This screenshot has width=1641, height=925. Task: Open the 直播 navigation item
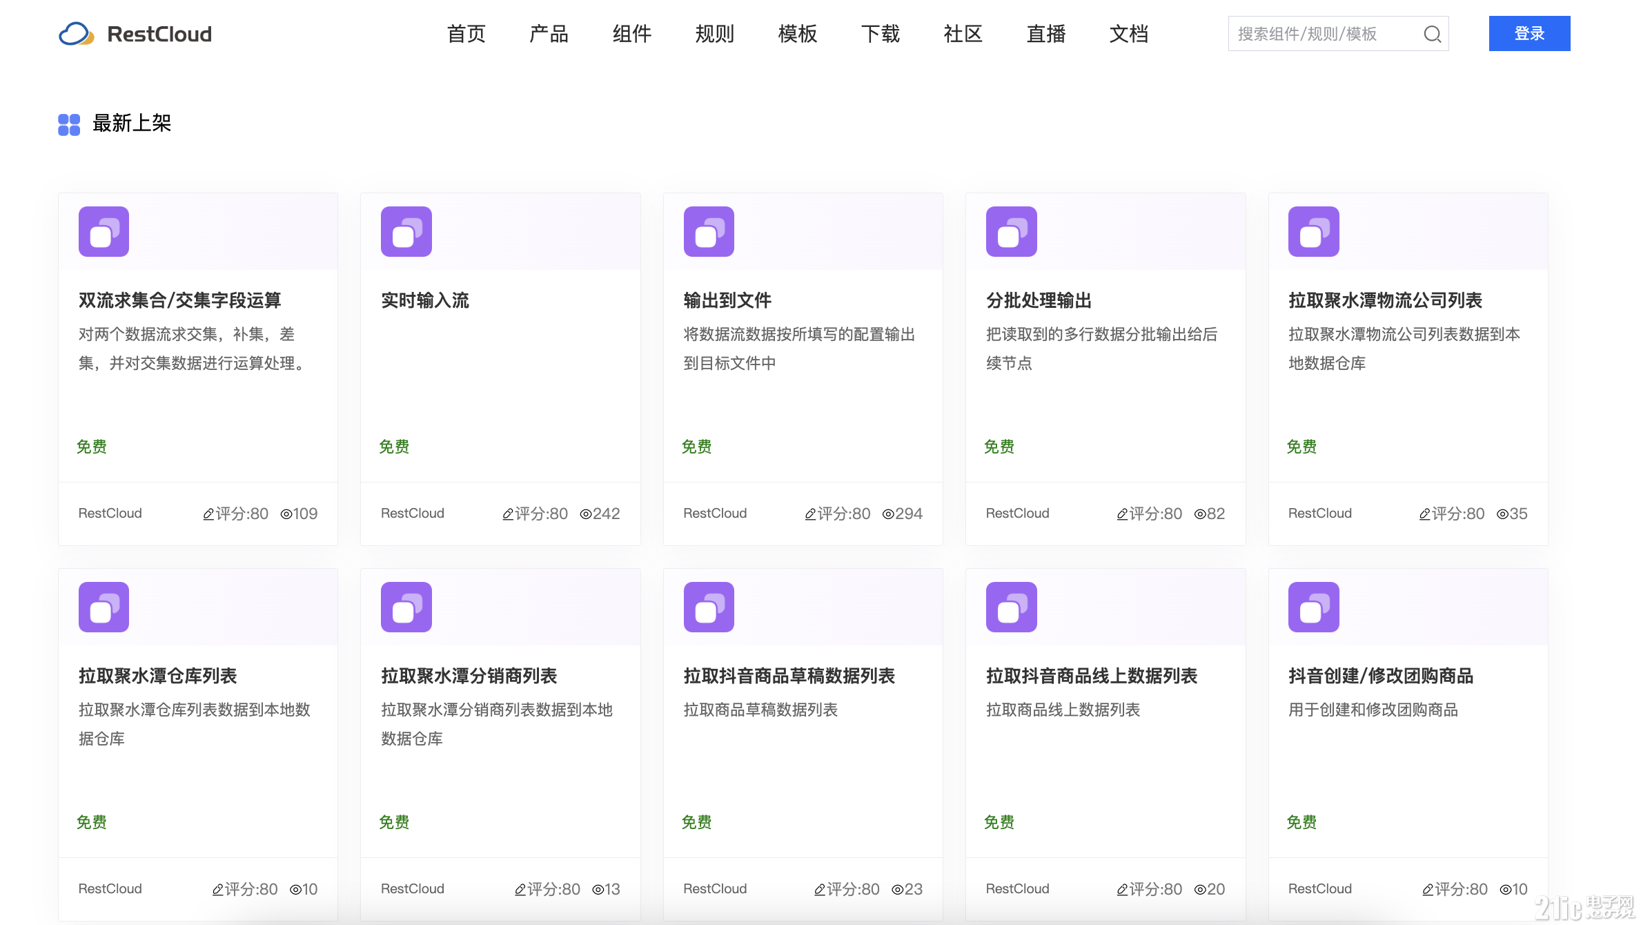pos(1046,34)
